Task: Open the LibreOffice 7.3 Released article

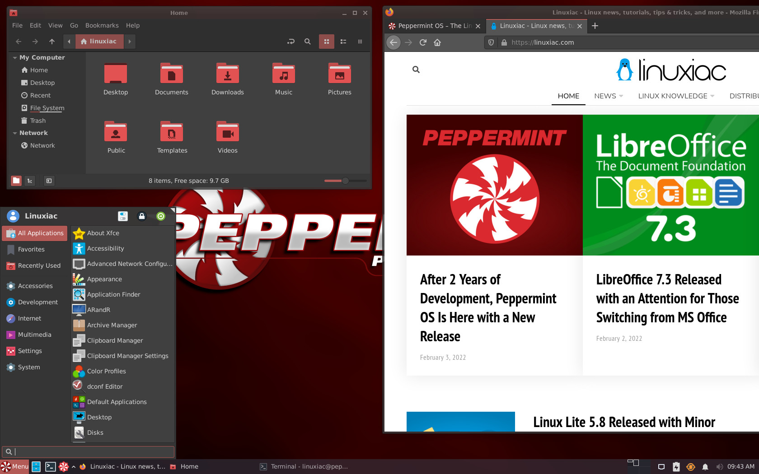Action: (667, 298)
